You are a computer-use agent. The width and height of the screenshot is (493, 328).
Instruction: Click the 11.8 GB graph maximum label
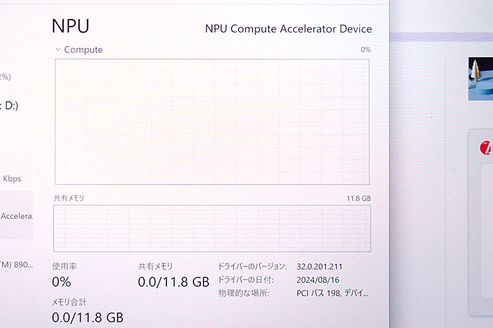tap(359, 198)
